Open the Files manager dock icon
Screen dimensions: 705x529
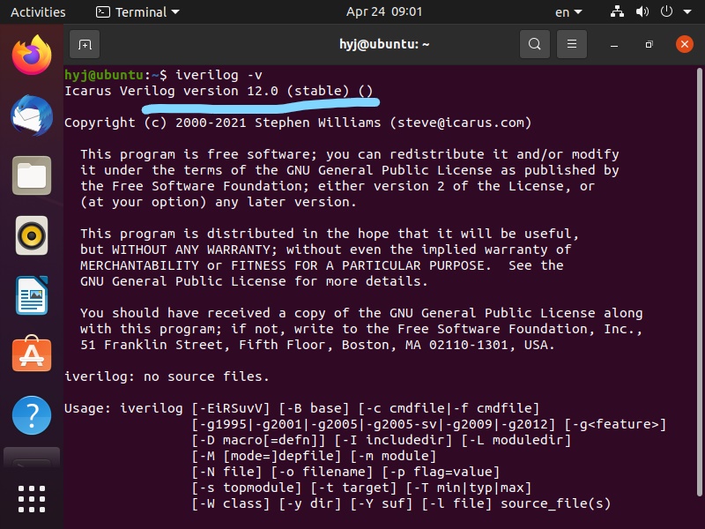tap(31, 175)
